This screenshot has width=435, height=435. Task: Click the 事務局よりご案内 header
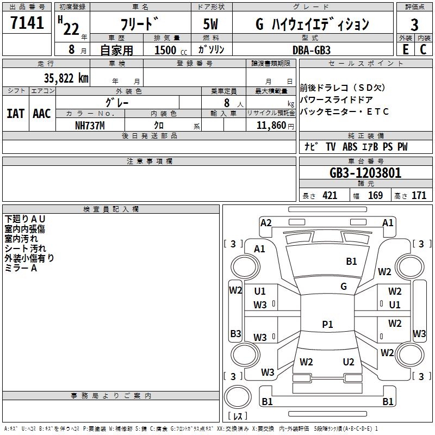(111, 396)
